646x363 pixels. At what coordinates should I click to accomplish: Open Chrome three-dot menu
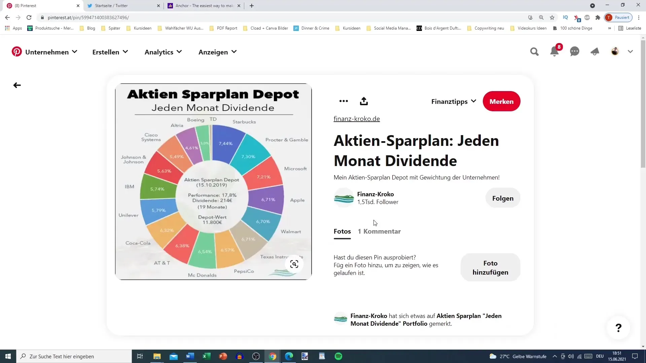639,17
